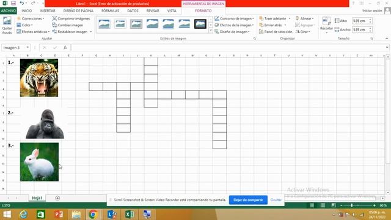Viewport: 391px width, 220px height.
Task: Click the Recortar crop tool
Action: point(326,25)
